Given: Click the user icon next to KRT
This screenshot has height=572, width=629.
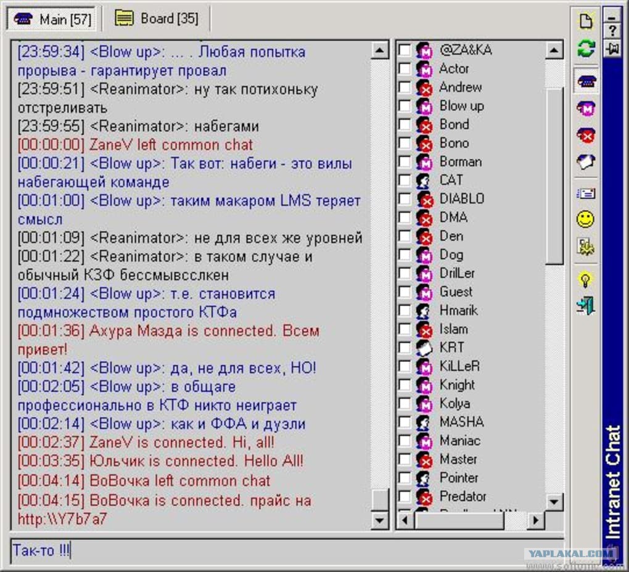Looking at the screenshot, I should click(424, 348).
